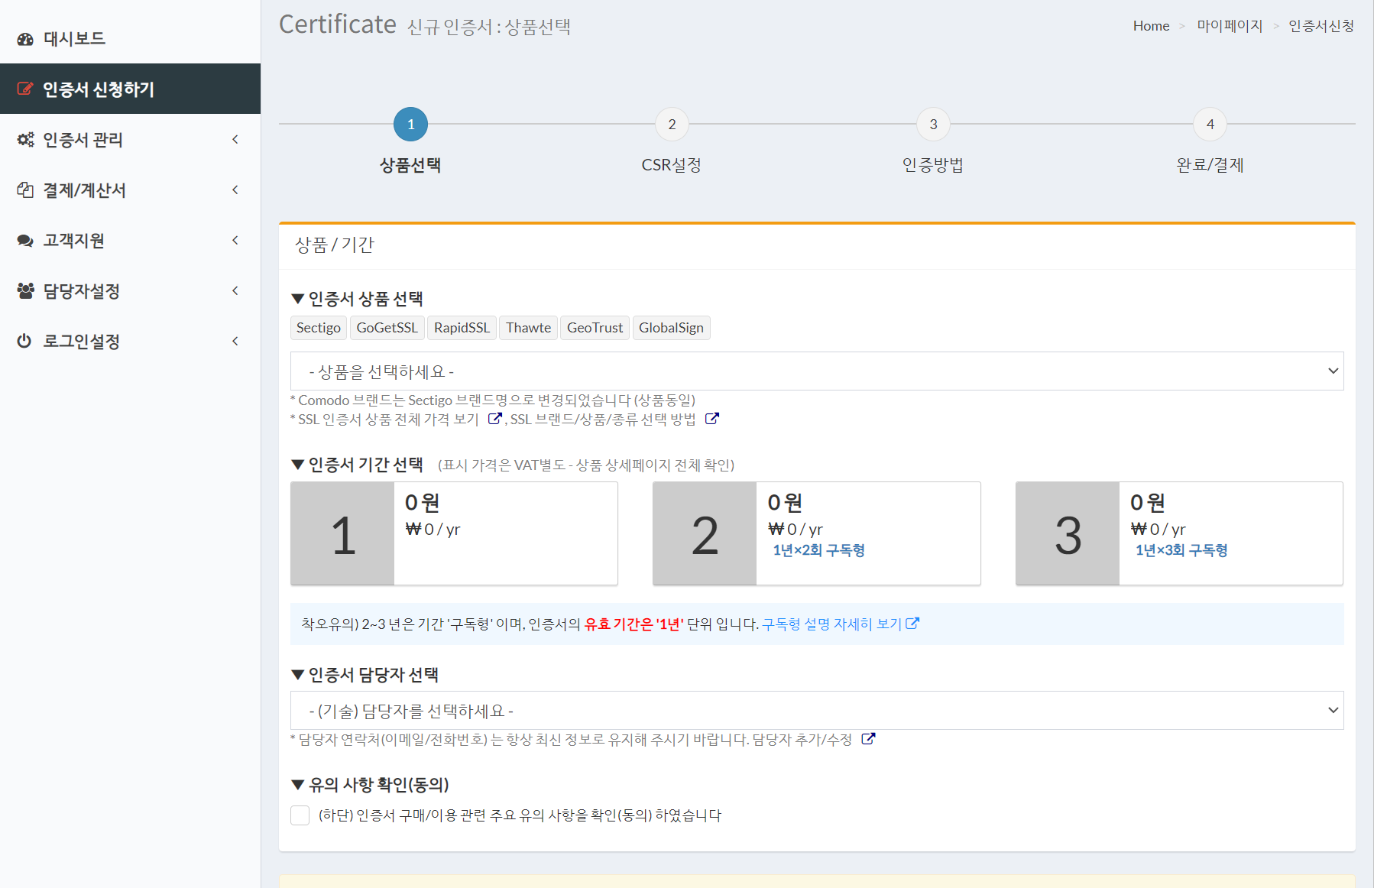Select the 2 year subscription period card
The image size is (1374, 888).
[x=817, y=533]
